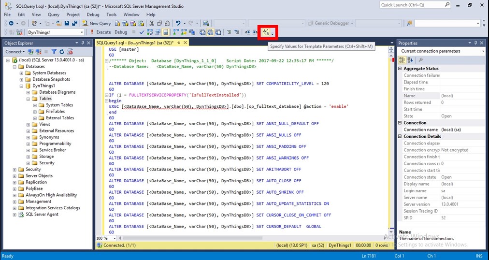Click the Copy icon in toolbar

[159, 23]
